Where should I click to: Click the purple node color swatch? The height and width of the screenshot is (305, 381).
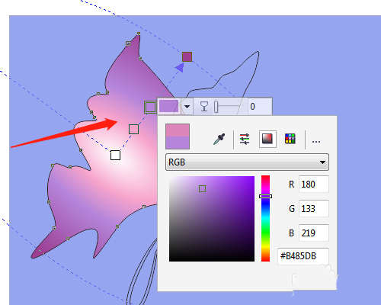pyautogui.click(x=168, y=106)
